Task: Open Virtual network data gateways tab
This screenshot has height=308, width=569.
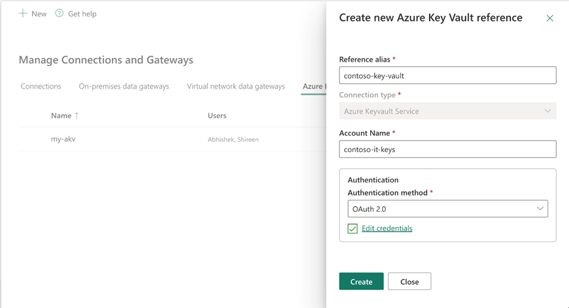Action: pos(236,86)
